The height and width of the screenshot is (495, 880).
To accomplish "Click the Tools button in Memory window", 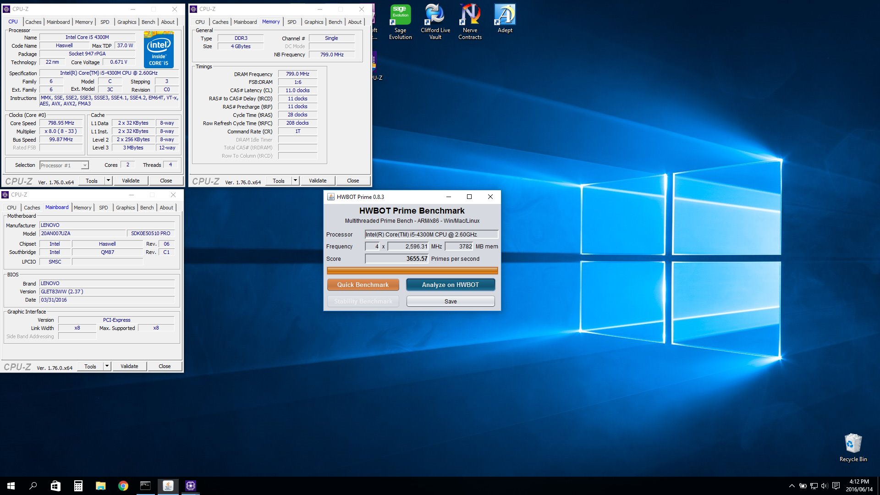I will (279, 181).
